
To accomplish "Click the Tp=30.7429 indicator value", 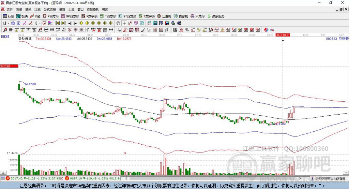I will [43, 39].
